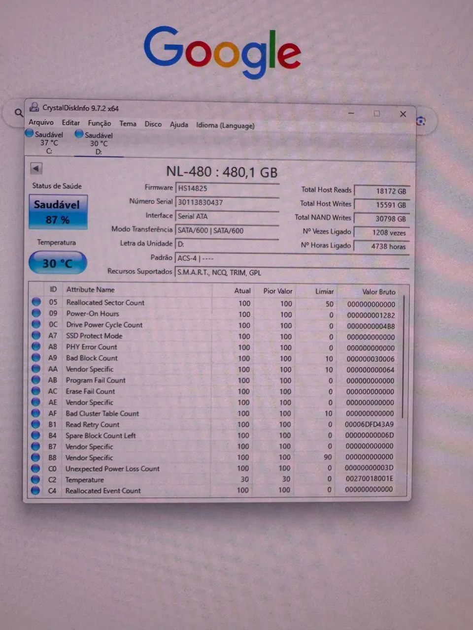
Task: Open the Editar menu
Action: click(x=71, y=123)
